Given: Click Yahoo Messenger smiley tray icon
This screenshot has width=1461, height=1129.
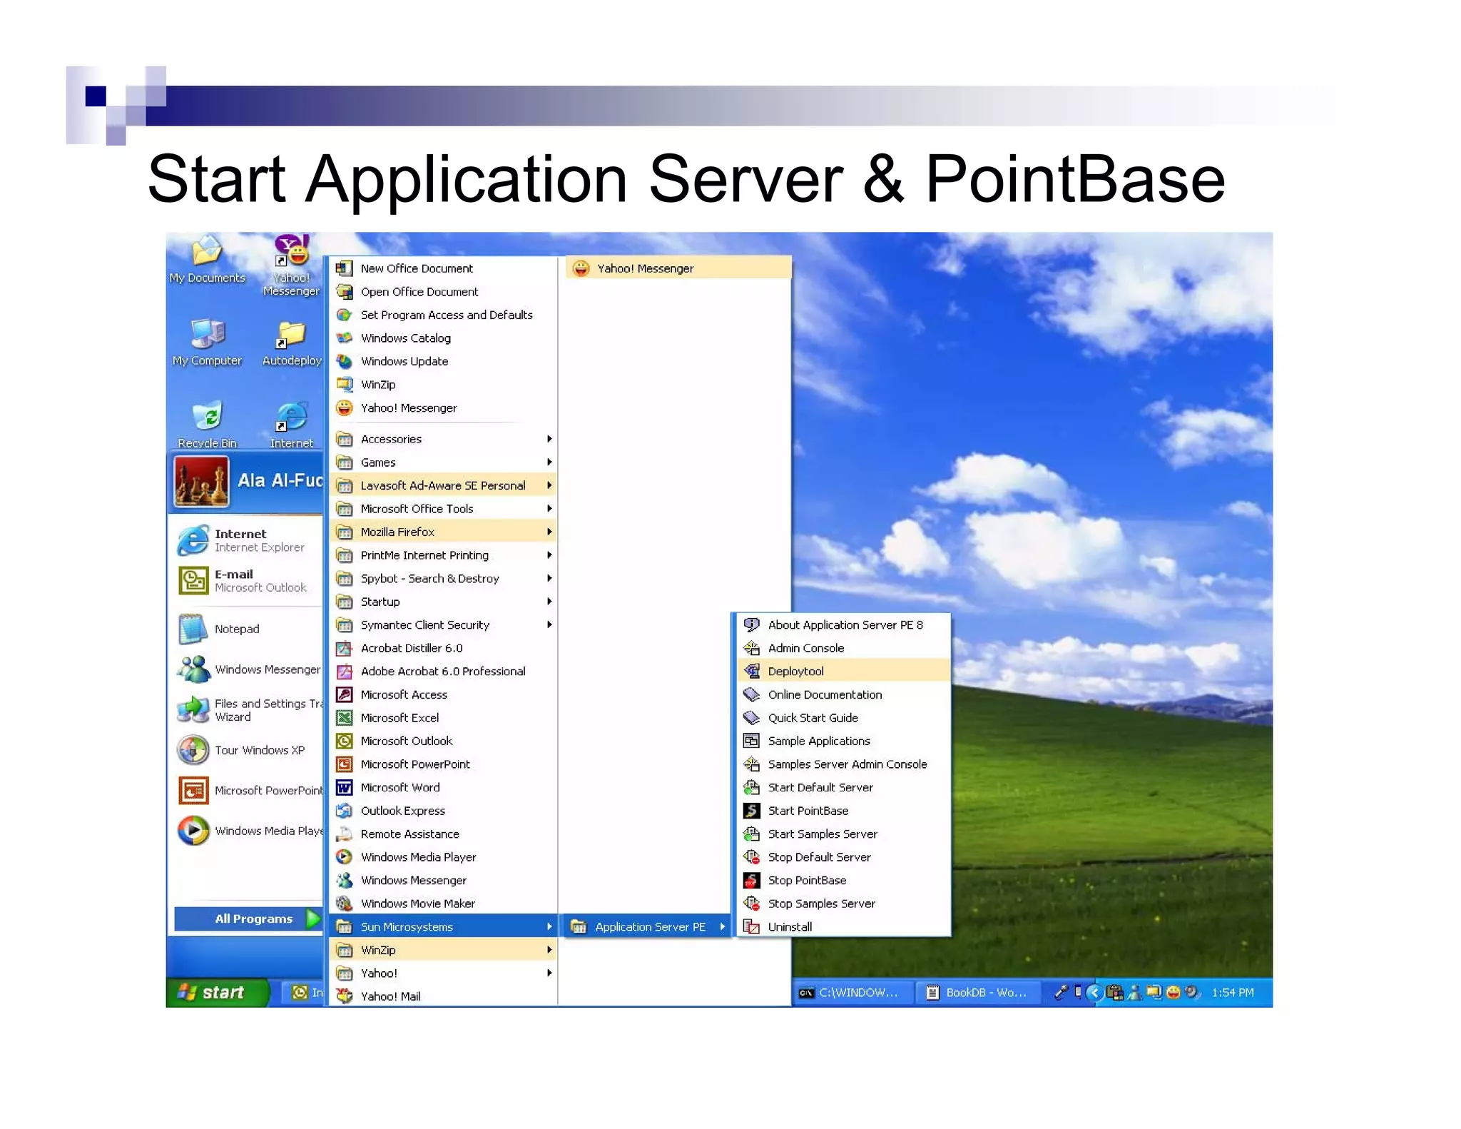Looking at the screenshot, I should coord(1173,993).
